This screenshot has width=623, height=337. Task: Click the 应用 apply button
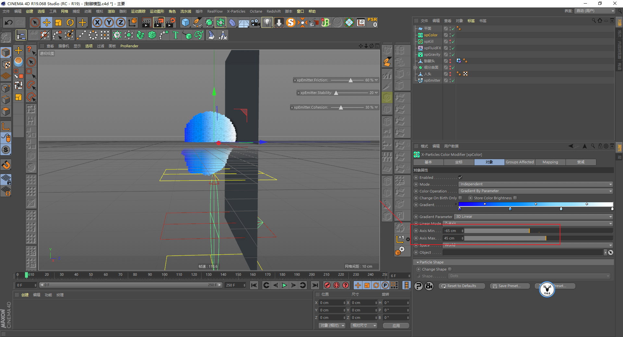pyautogui.click(x=396, y=326)
